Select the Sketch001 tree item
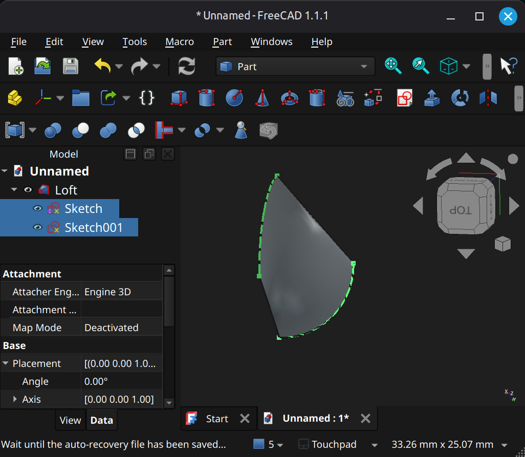Image resolution: width=525 pixels, height=457 pixels. pyautogui.click(x=94, y=227)
